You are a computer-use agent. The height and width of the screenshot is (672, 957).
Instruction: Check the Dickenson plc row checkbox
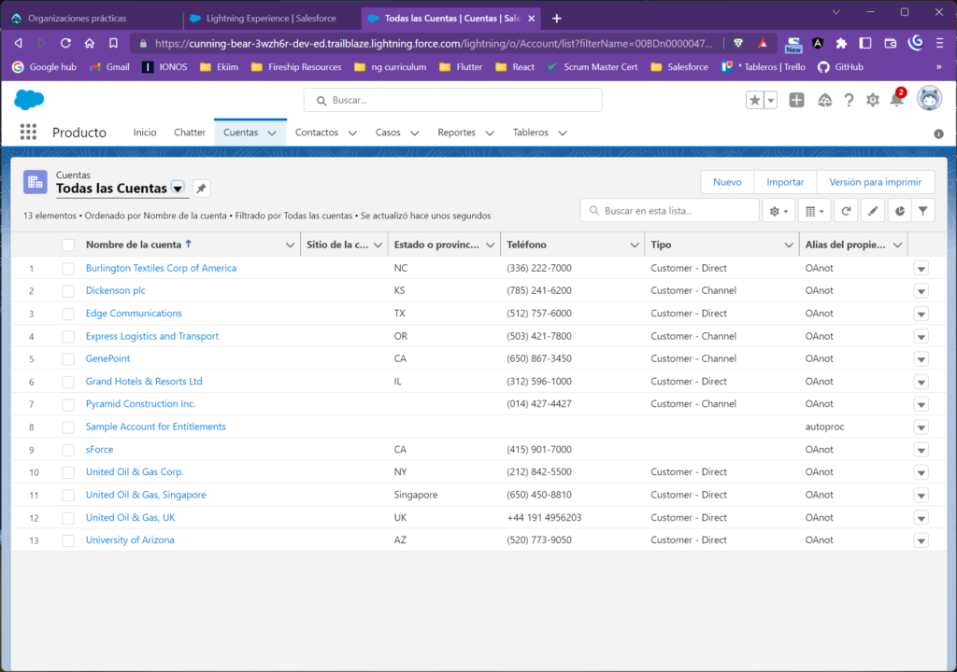click(x=67, y=291)
